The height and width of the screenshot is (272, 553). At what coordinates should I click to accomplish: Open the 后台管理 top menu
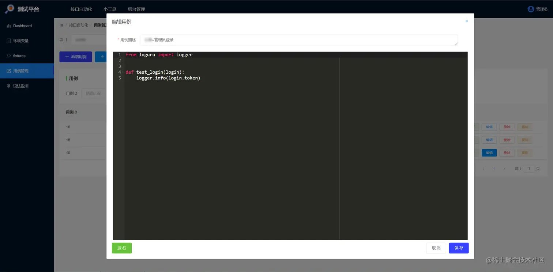pos(136,9)
